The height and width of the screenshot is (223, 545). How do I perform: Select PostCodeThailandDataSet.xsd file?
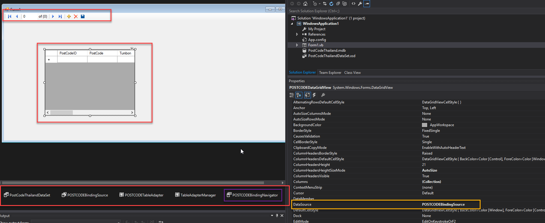[332, 56]
